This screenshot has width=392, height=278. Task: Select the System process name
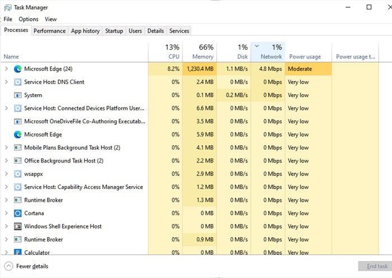coord(33,95)
